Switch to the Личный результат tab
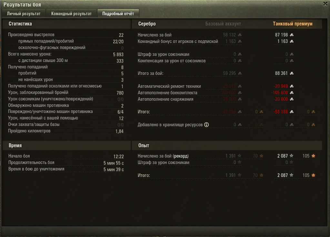The width and height of the screenshot is (330, 237). coord(24,14)
